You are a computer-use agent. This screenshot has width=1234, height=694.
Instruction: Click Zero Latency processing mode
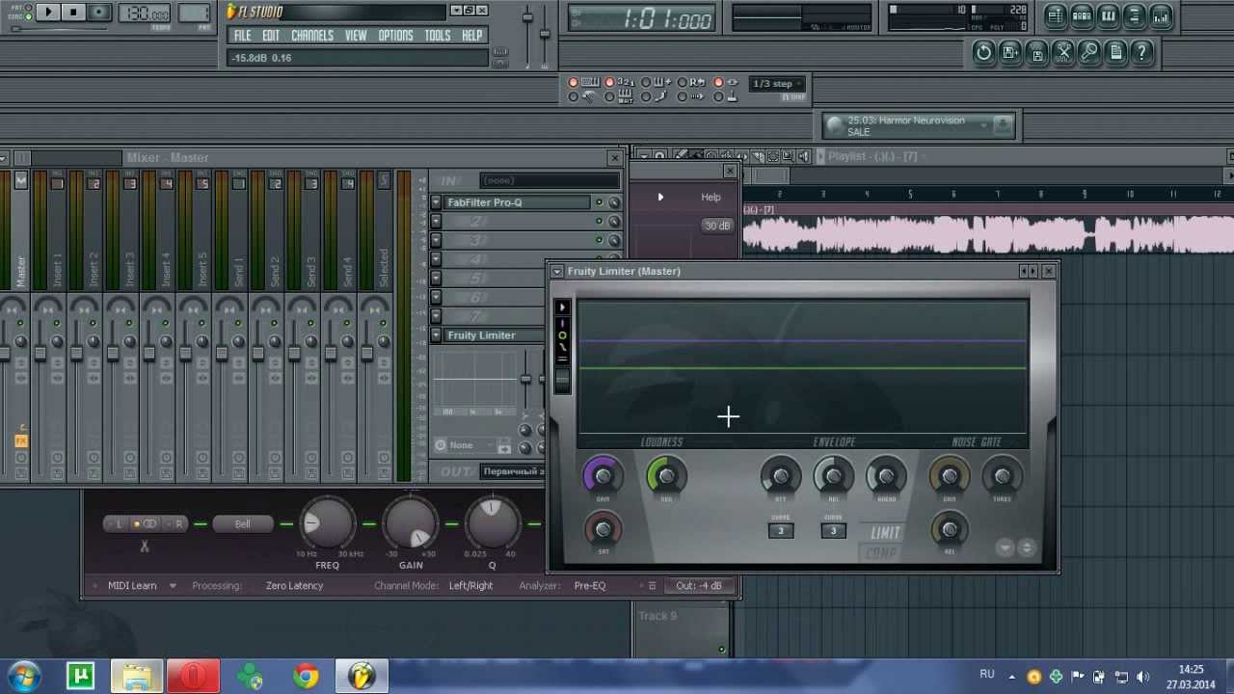294,585
